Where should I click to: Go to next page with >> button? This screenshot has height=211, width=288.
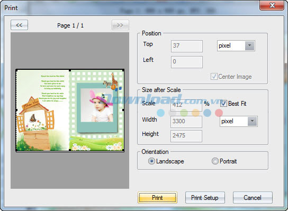[x=120, y=25]
